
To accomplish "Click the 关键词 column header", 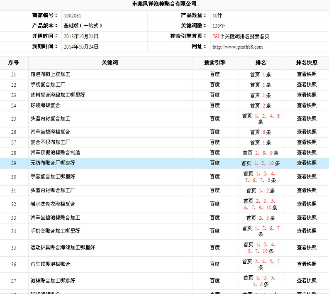I will coord(110,63).
